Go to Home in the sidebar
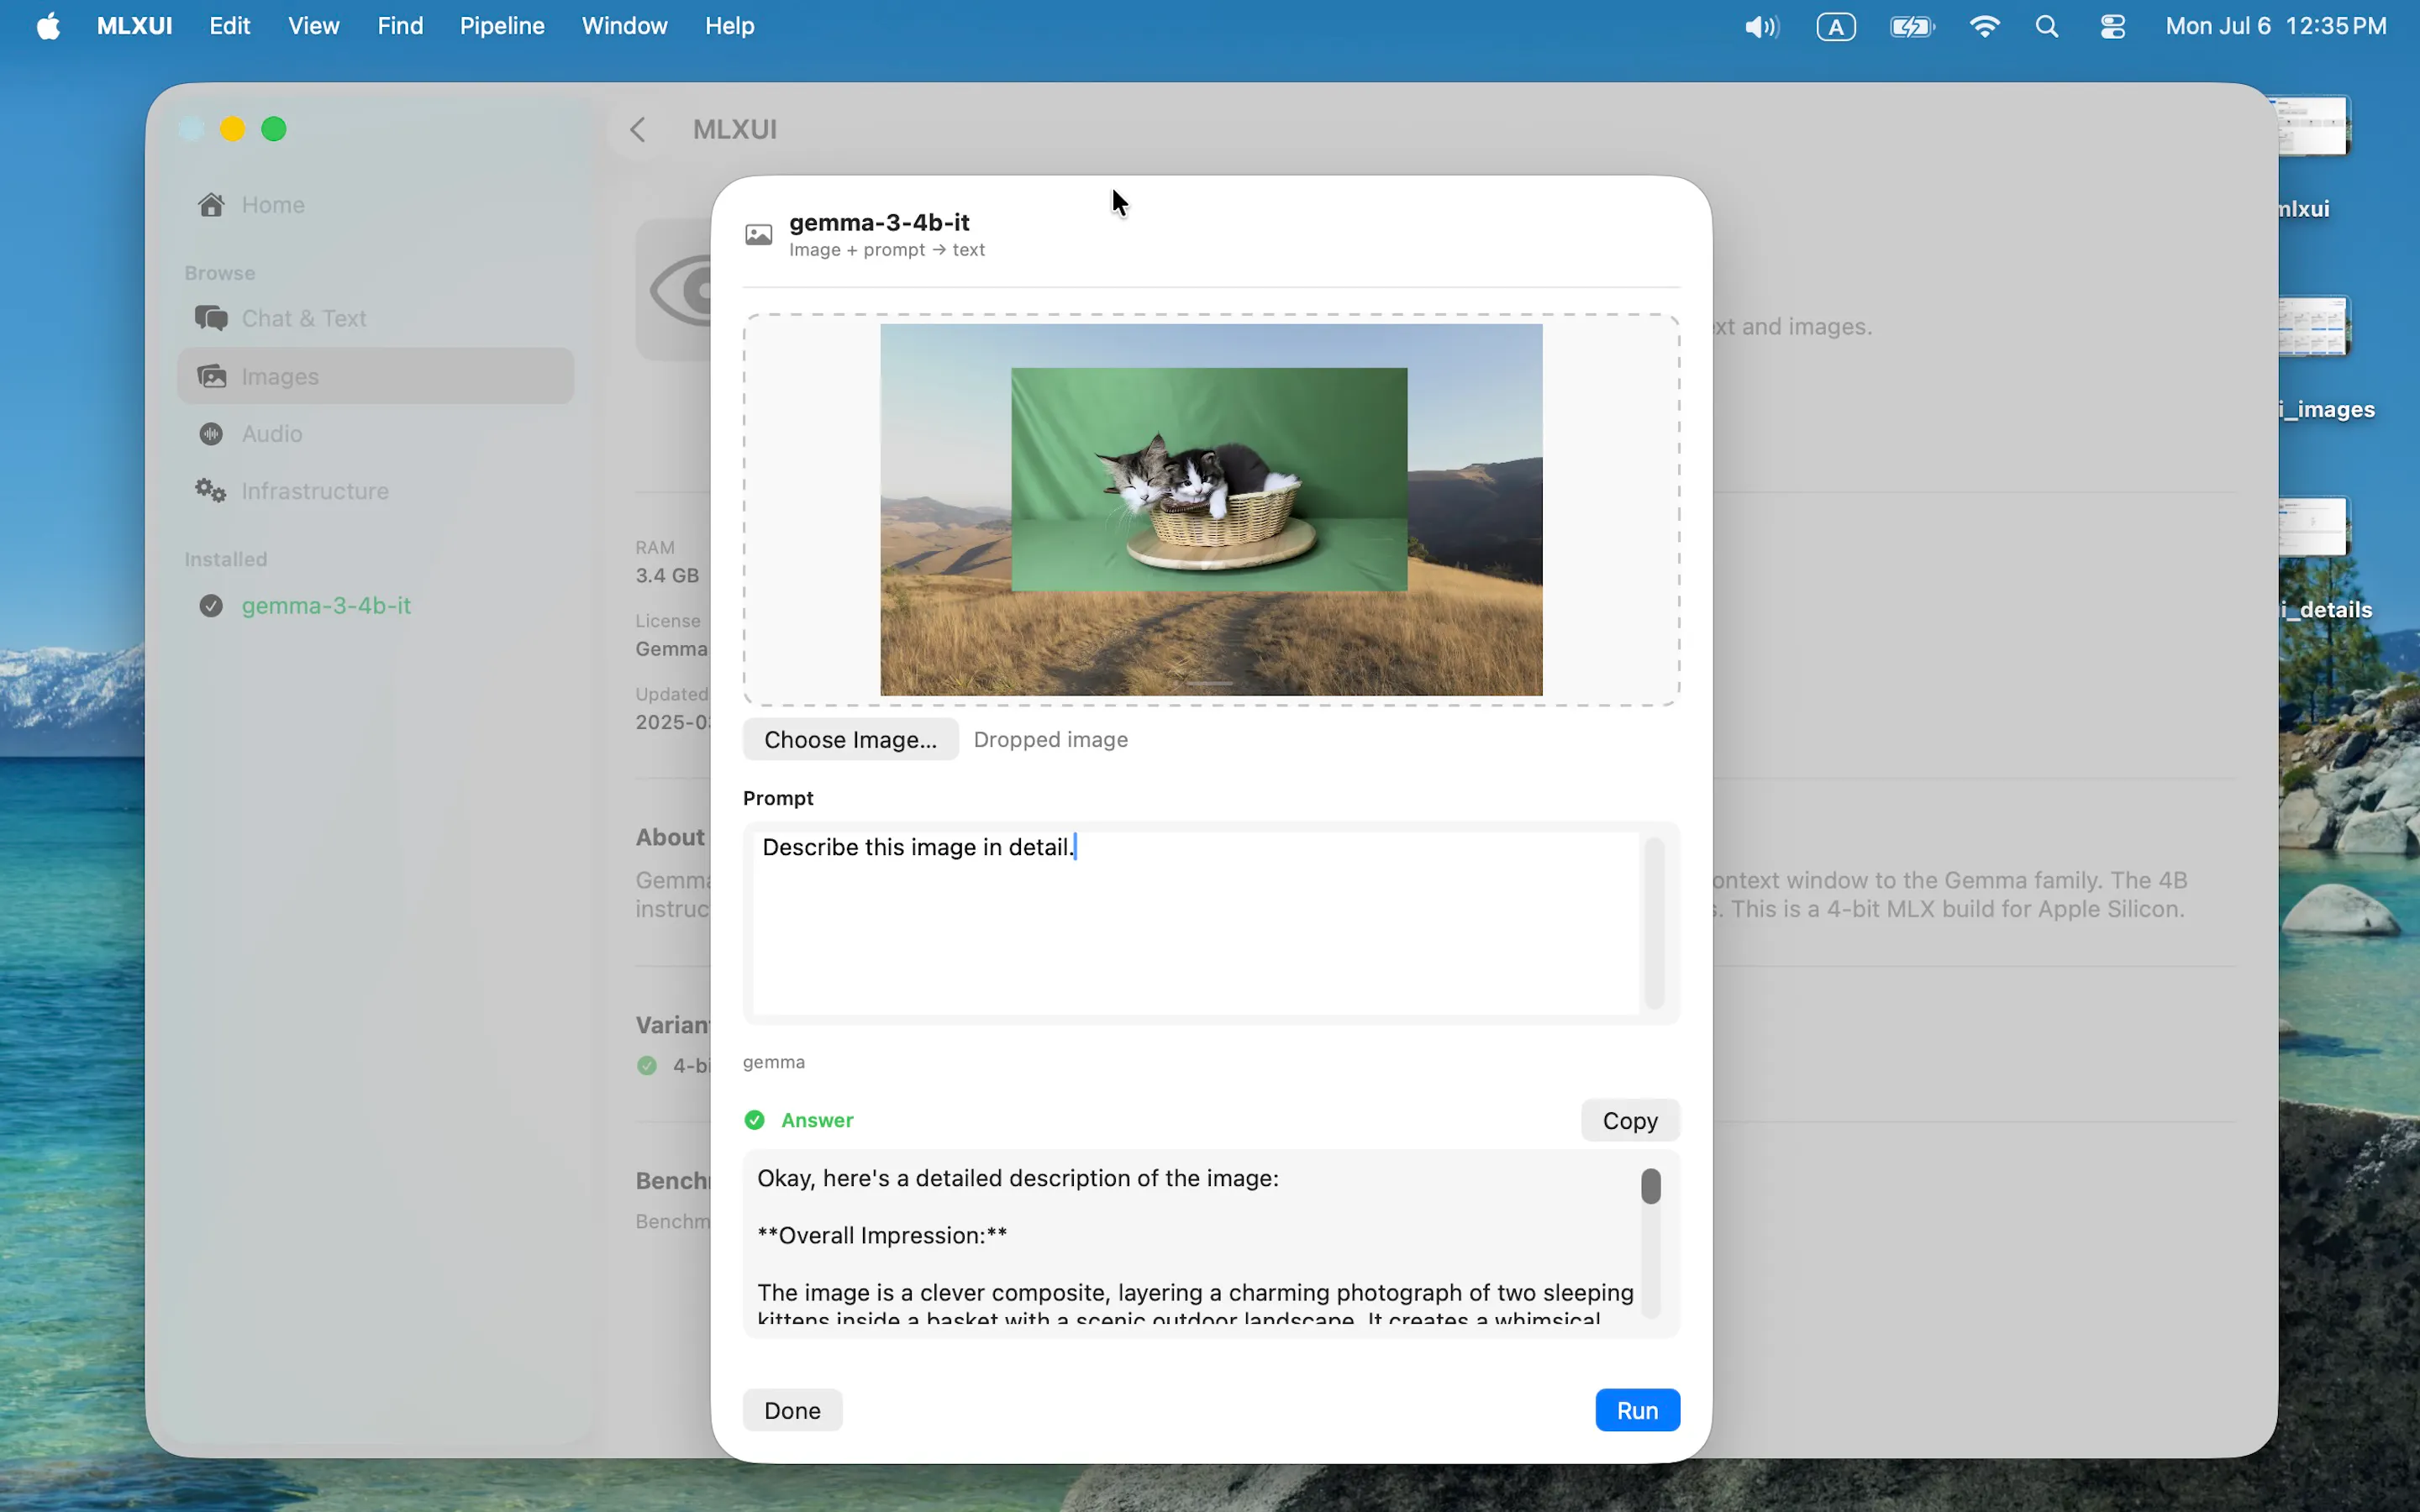2420x1512 pixels. pos(375,205)
